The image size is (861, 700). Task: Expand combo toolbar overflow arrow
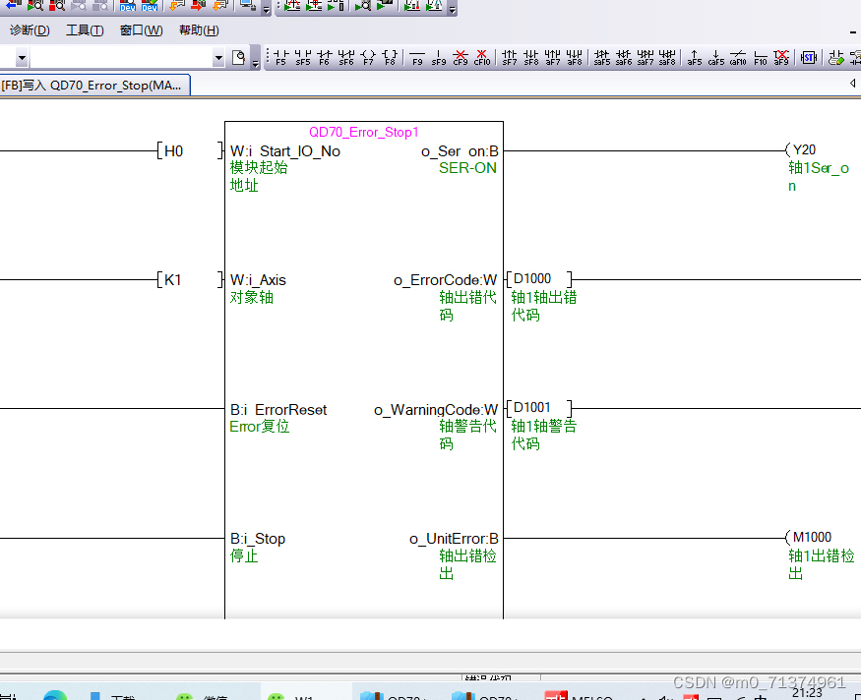pos(255,62)
